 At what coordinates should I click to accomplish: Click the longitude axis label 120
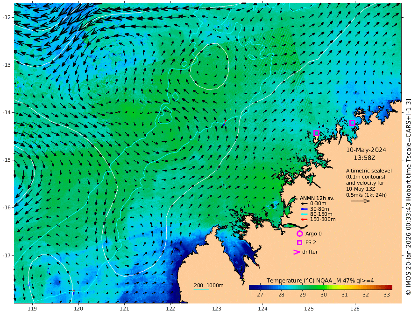pos(78,309)
